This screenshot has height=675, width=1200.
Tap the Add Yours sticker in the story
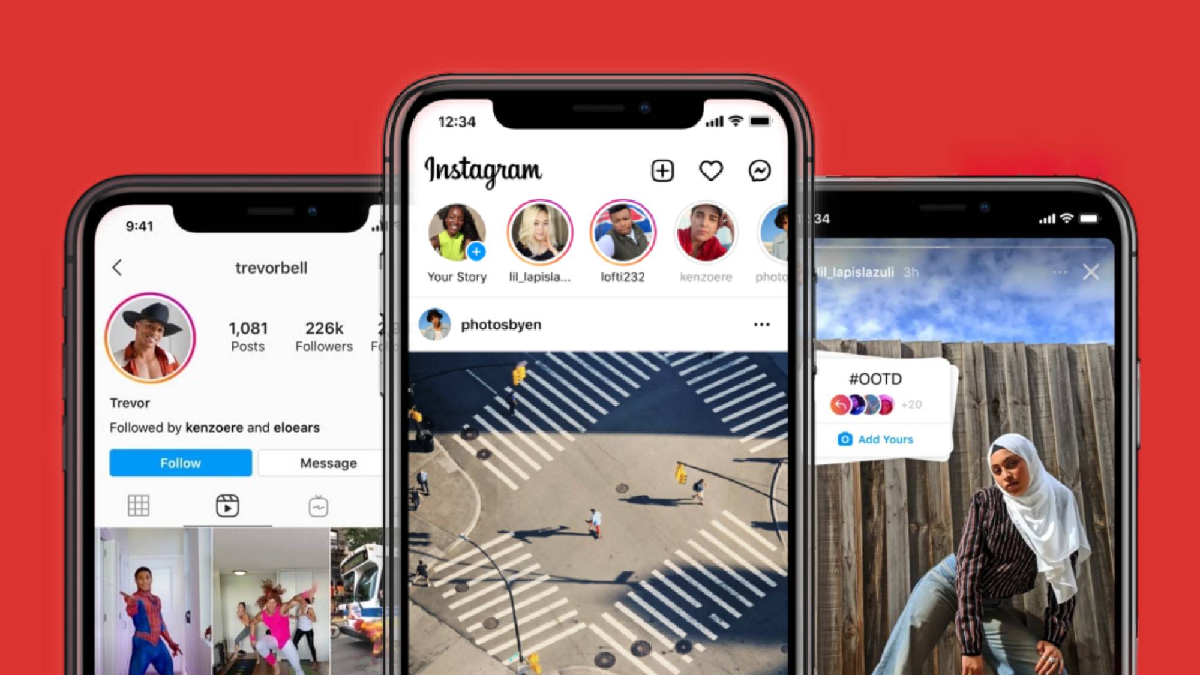tap(876, 439)
